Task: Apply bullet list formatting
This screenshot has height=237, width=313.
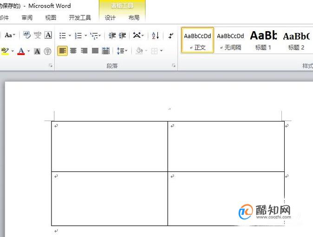Action: [63, 36]
